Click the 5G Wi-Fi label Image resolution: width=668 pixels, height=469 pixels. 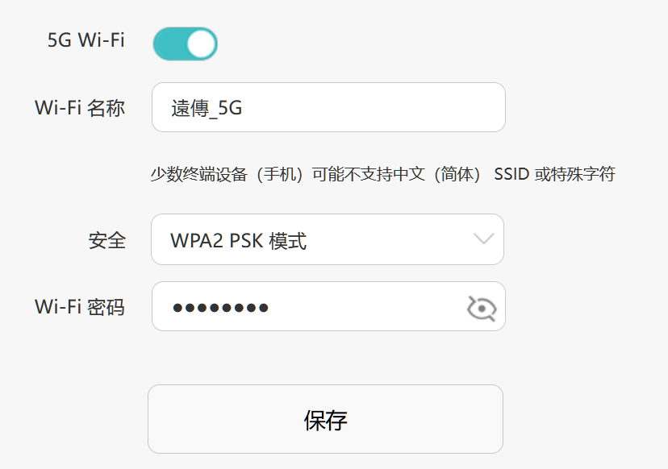coord(86,40)
